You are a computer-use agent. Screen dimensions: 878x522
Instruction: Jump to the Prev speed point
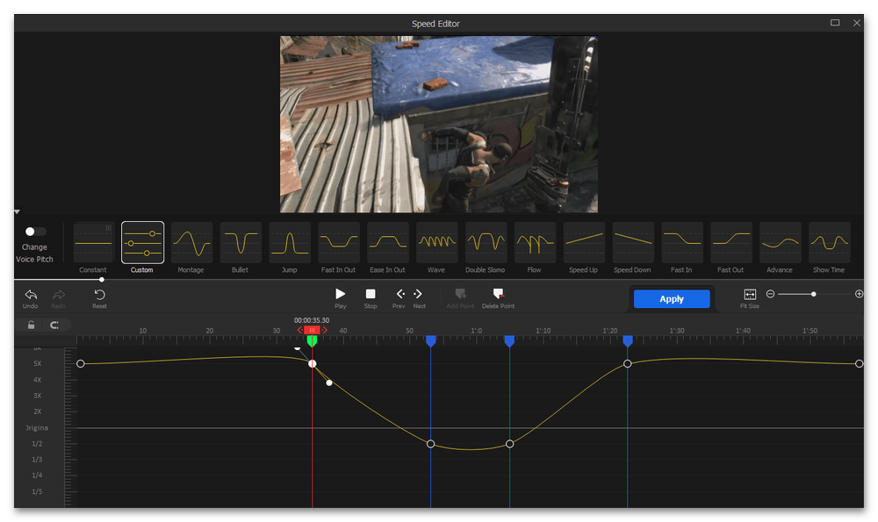click(400, 294)
